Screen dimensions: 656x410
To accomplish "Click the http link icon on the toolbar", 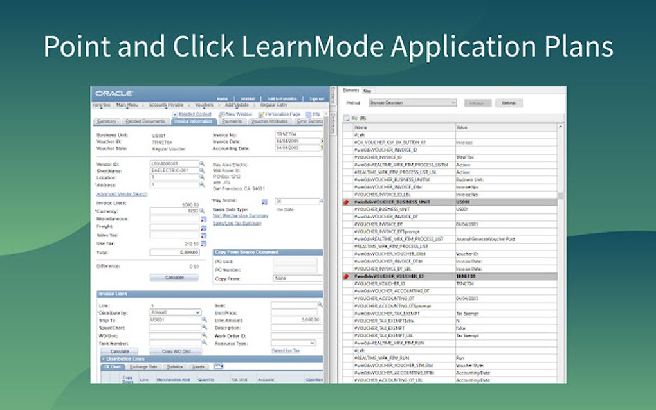I will 308,114.
